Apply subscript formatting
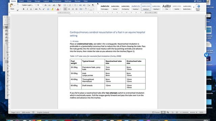Image resolution: width=216 pixels, height=121 pixels. click(40, 9)
